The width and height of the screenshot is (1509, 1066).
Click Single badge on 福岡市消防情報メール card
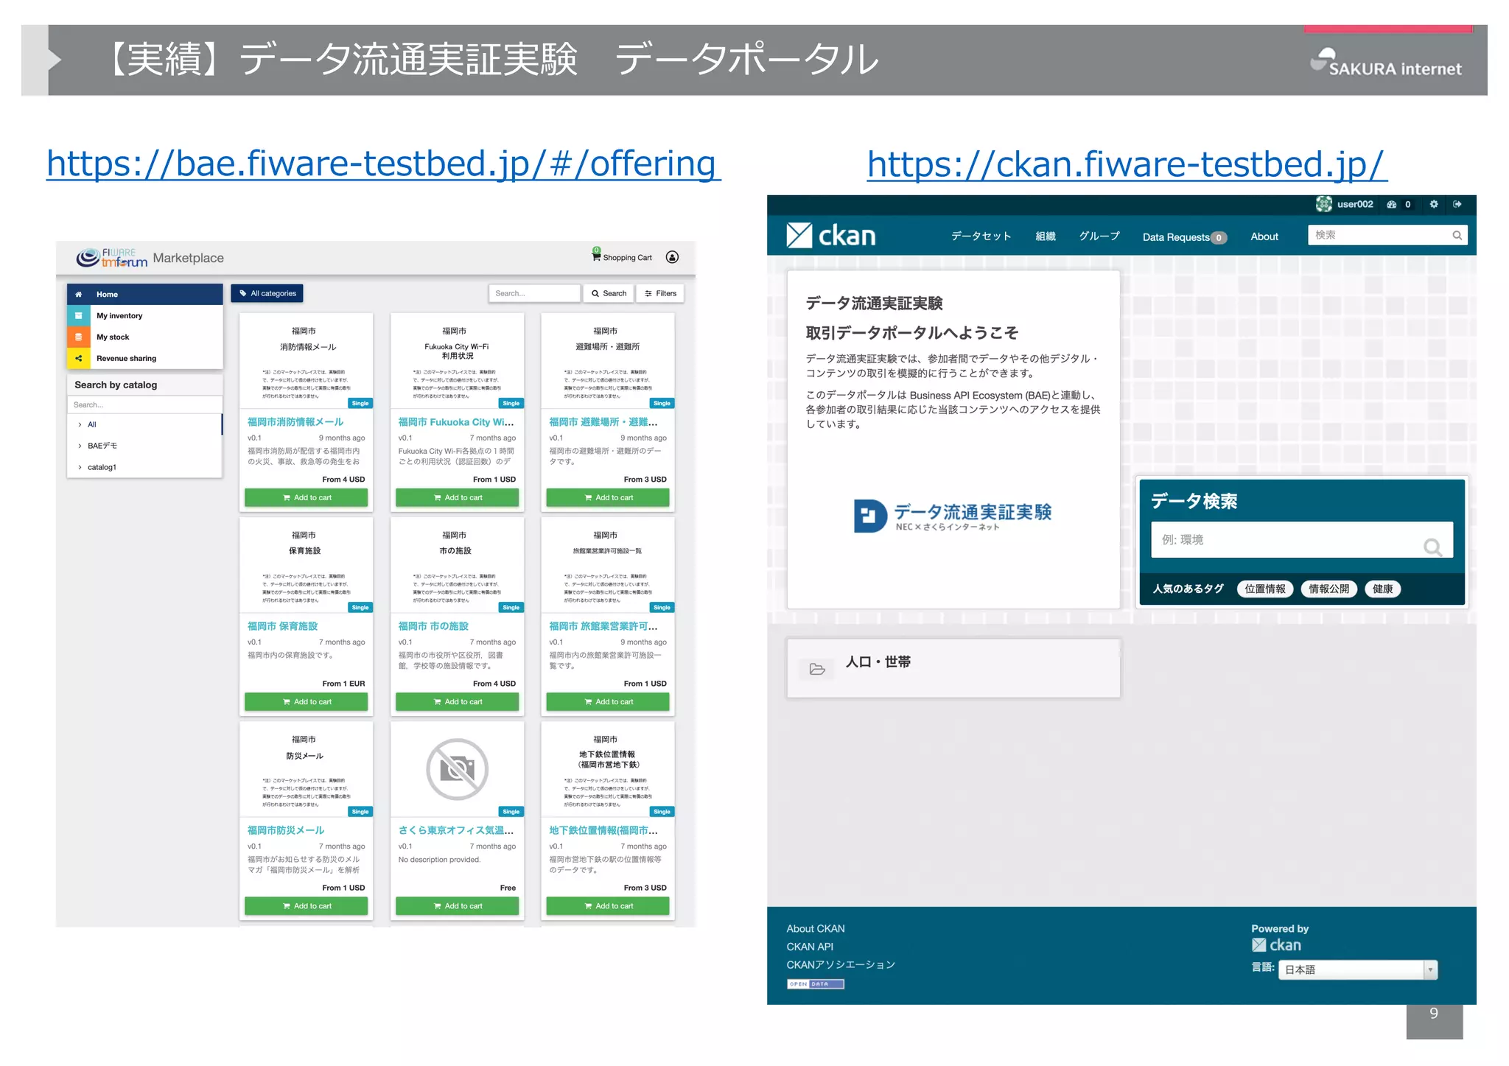coord(360,403)
